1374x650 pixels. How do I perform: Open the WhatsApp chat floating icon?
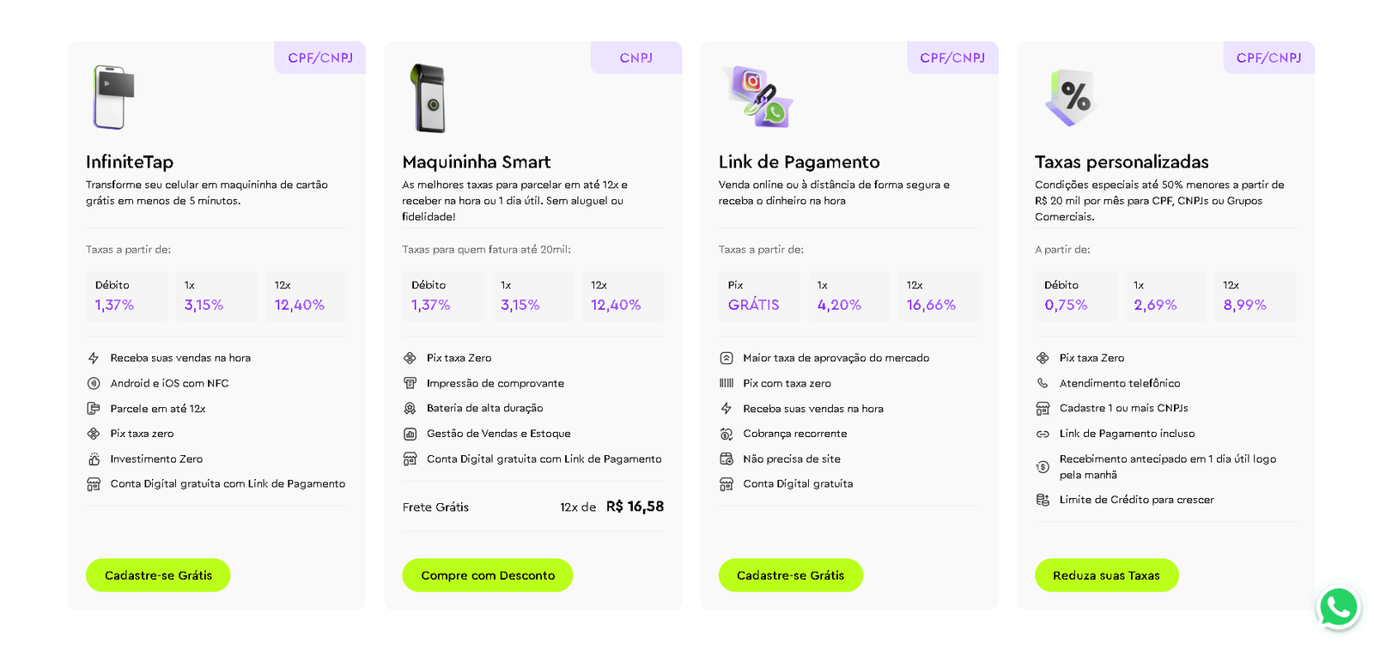1338,607
